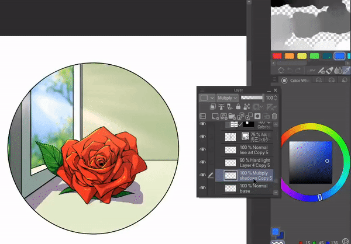Pick the orange swatch in the color row
The image size is (351, 244).
(290, 57)
